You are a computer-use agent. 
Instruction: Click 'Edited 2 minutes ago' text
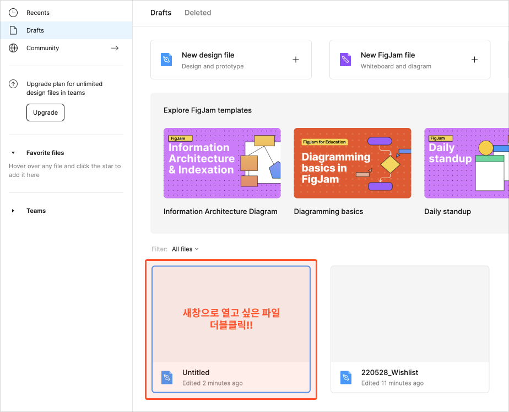pyautogui.click(x=212, y=383)
